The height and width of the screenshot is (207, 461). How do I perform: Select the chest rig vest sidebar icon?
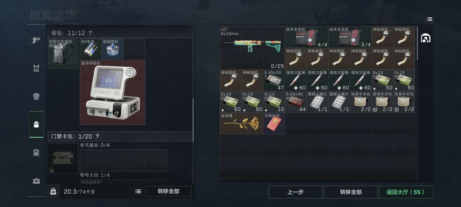coord(36,68)
